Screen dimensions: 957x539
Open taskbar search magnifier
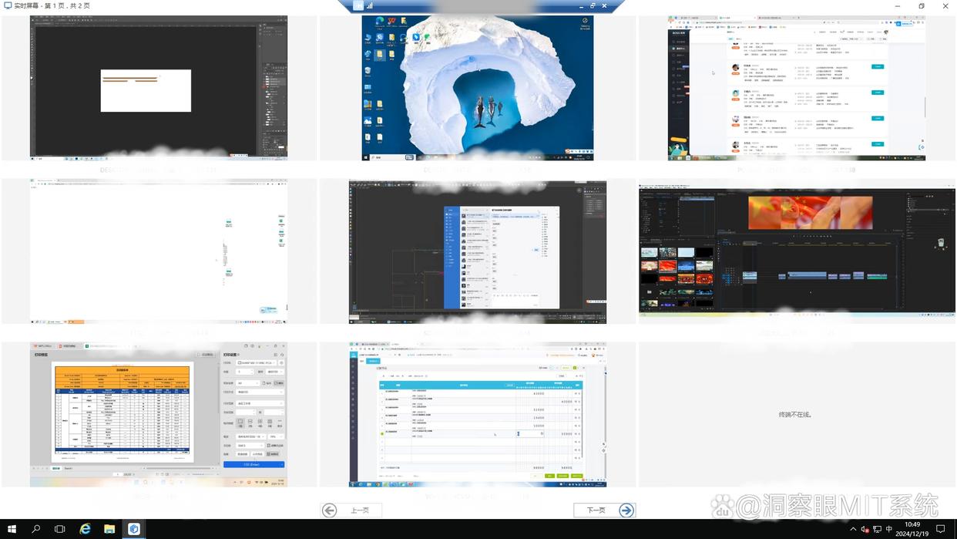click(x=36, y=529)
